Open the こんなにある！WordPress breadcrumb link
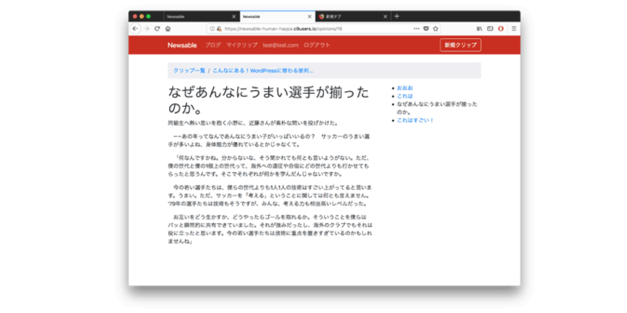Screen dimensions: 627x313 [263, 70]
